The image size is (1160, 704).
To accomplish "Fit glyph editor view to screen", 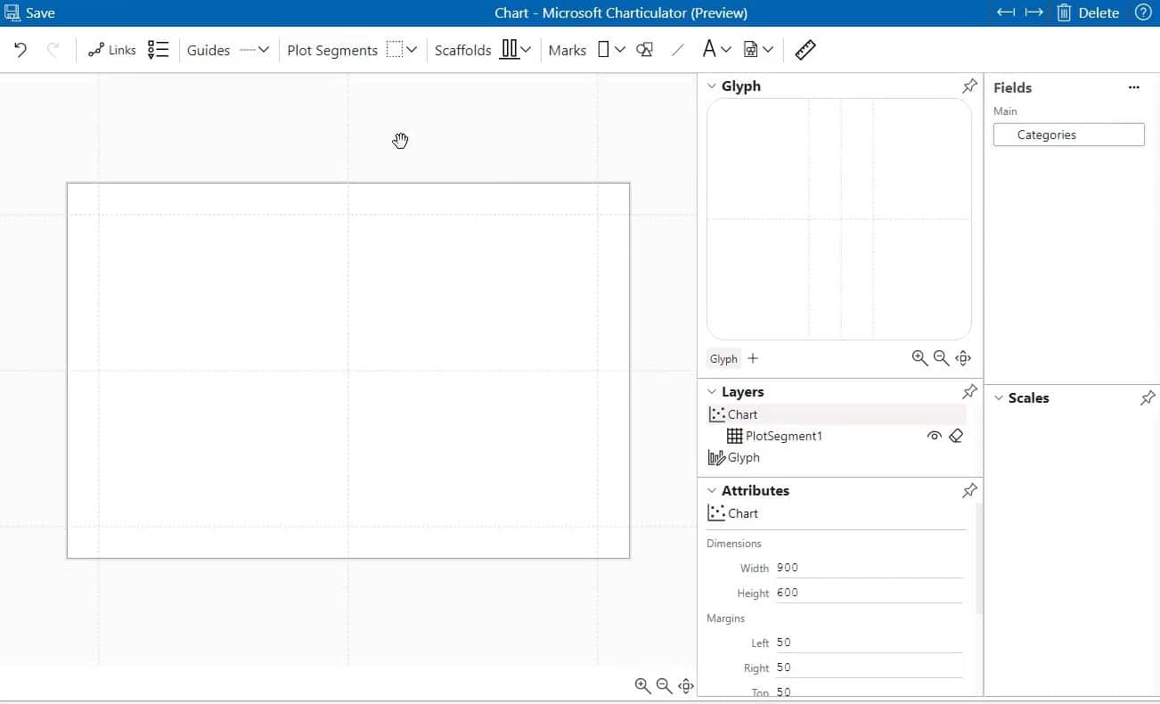I will (x=963, y=358).
